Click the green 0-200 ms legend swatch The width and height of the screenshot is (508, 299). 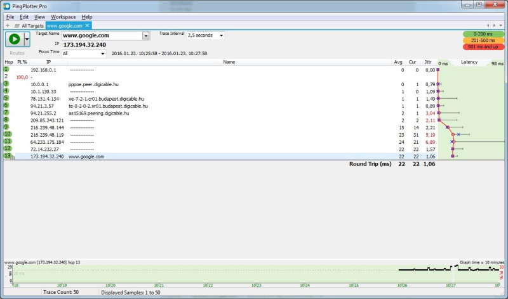[x=483, y=34]
